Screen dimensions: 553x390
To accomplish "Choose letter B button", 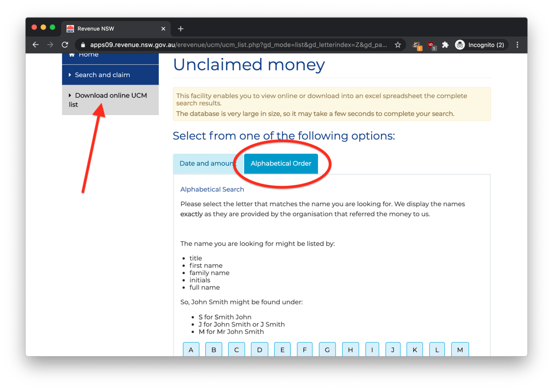I will [x=213, y=349].
